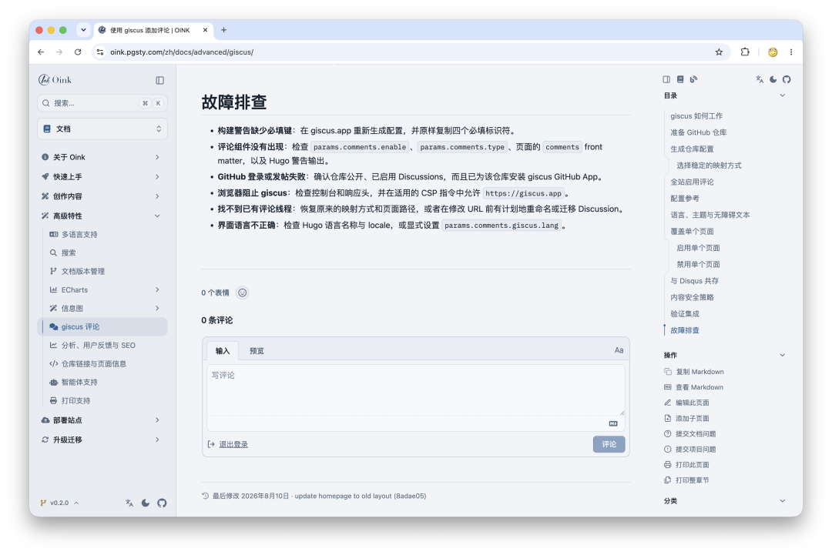
Task: Collapse the 操作 section chevron
Action: click(782, 355)
